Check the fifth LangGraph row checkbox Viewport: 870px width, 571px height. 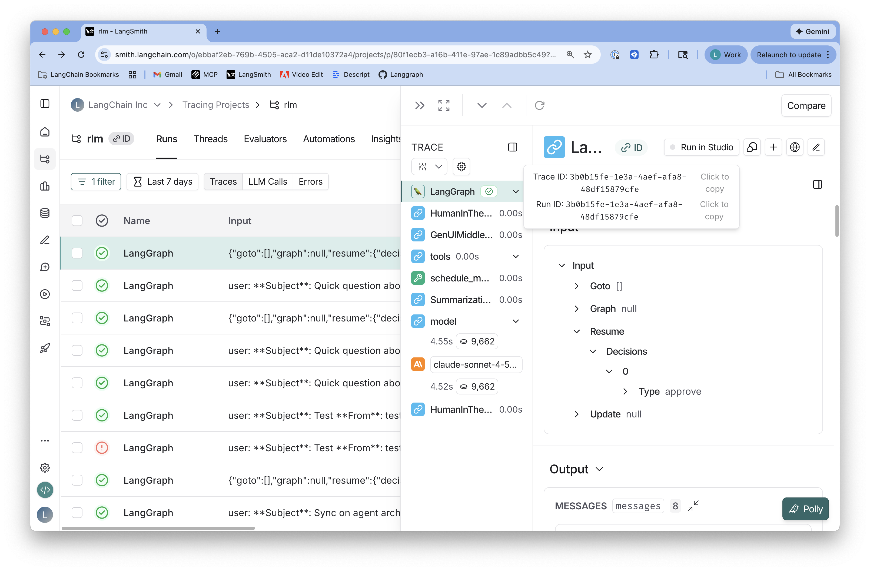(77, 383)
